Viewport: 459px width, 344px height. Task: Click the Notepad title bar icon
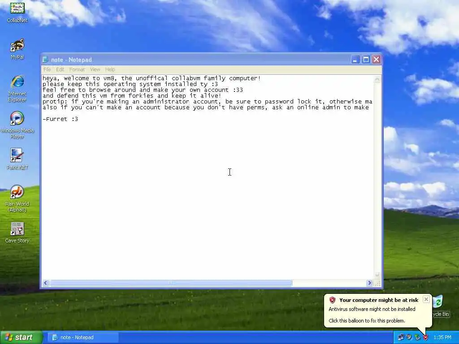(45, 60)
